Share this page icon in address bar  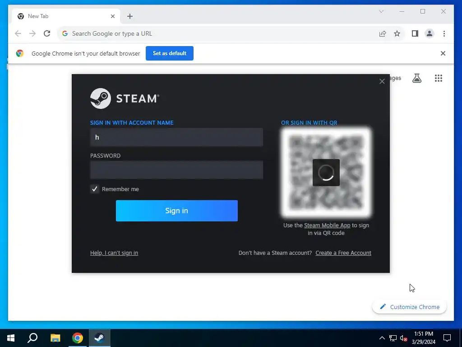383,33
